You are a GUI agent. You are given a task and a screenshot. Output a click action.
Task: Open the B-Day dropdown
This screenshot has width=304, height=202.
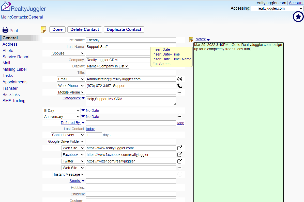(x=62, y=111)
